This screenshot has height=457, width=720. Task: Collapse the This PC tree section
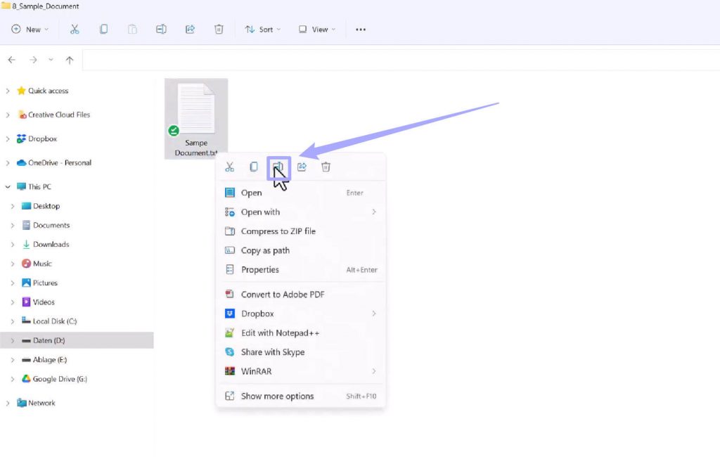[x=8, y=186]
